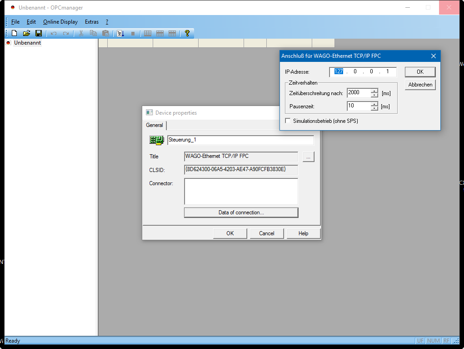
Task: Decrease Pausenzeit value with down arrow
Action: [x=374, y=108]
